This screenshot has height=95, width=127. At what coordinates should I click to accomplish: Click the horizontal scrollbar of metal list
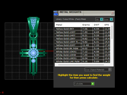click(x=81, y=65)
